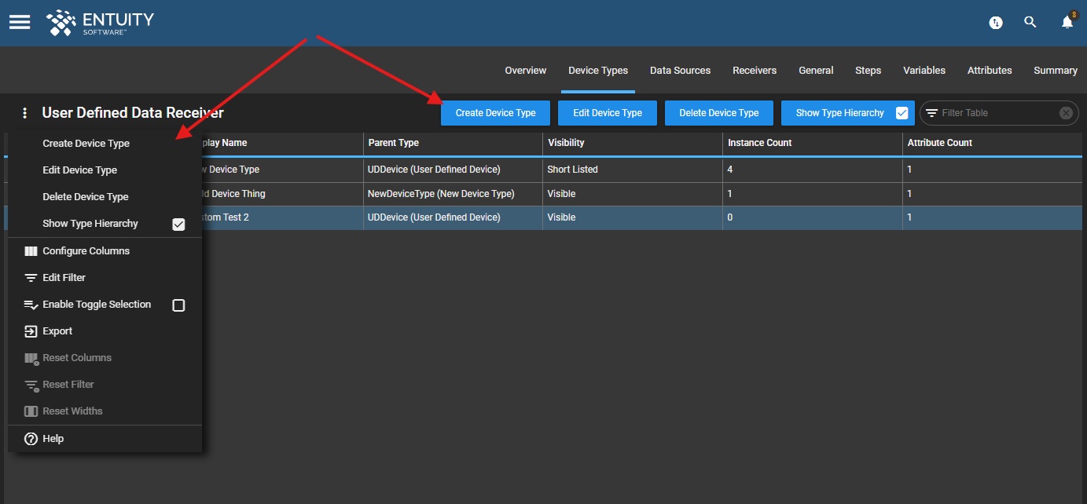This screenshot has height=504, width=1087.
Task: Choose Create Device Type from overflow menu
Action: [x=86, y=144]
